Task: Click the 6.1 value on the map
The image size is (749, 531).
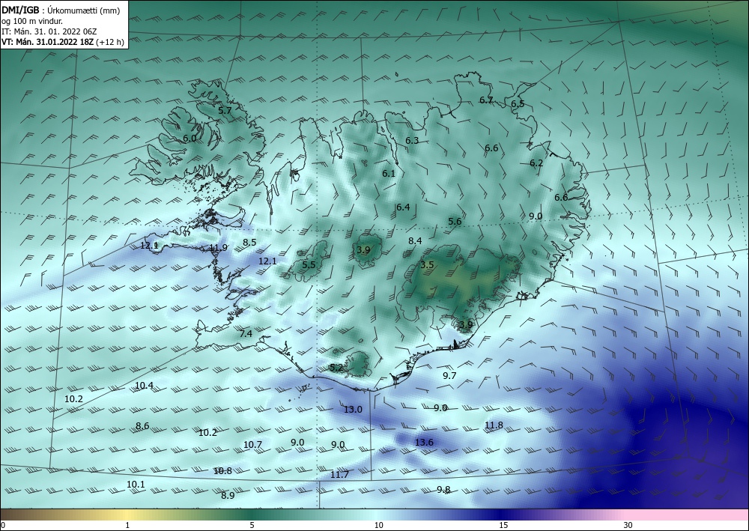Action: 389,173
